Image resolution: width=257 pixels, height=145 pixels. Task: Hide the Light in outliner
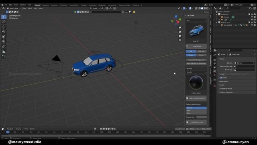(252, 20)
